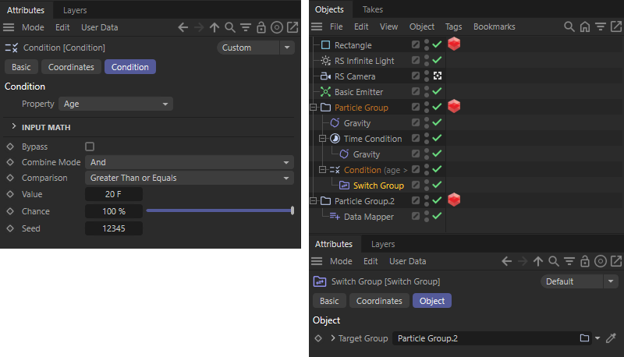Click the Value field showing 20 F
The height and width of the screenshot is (357, 624).
point(114,194)
